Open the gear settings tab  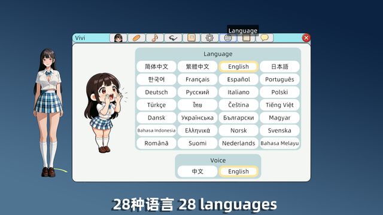pyautogui.click(x=209, y=38)
